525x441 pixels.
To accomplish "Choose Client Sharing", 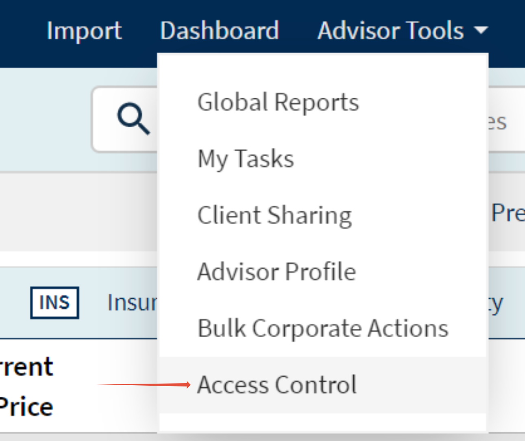I will click(274, 215).
